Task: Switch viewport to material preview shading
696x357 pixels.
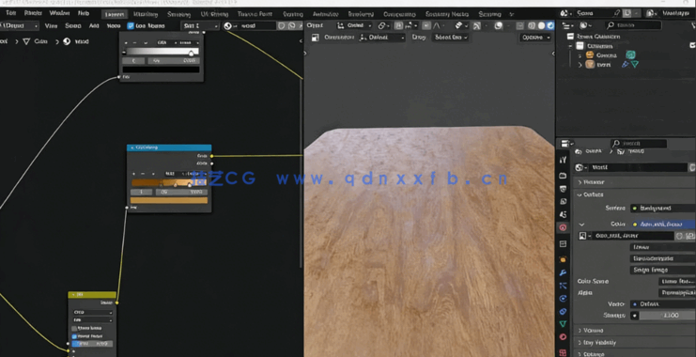Action: tap(541, 25)
